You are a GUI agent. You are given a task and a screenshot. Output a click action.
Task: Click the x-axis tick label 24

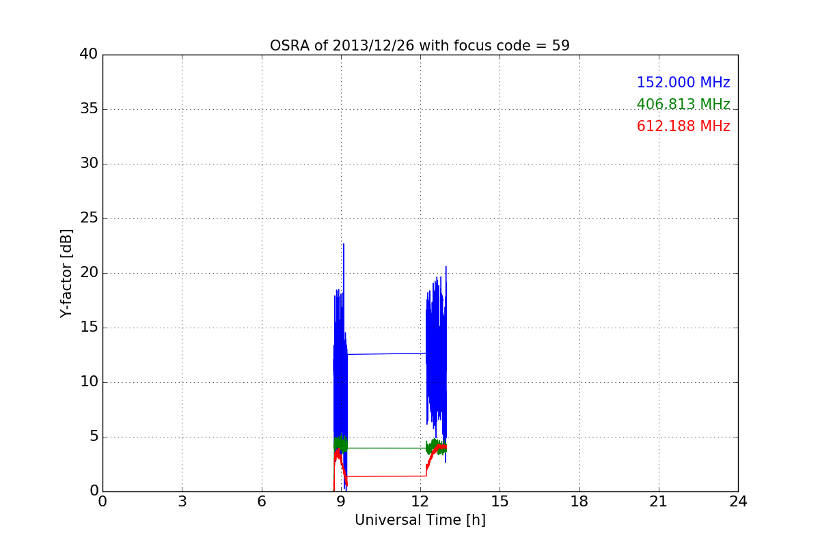pos(738,502)
